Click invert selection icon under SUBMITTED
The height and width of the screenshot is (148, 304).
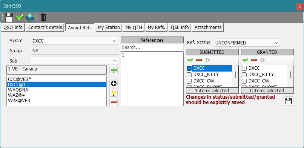point(207,60)
